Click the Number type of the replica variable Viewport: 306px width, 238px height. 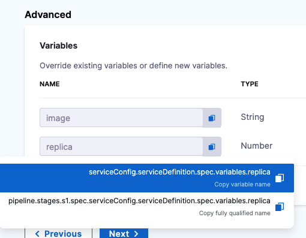(256, 146)
